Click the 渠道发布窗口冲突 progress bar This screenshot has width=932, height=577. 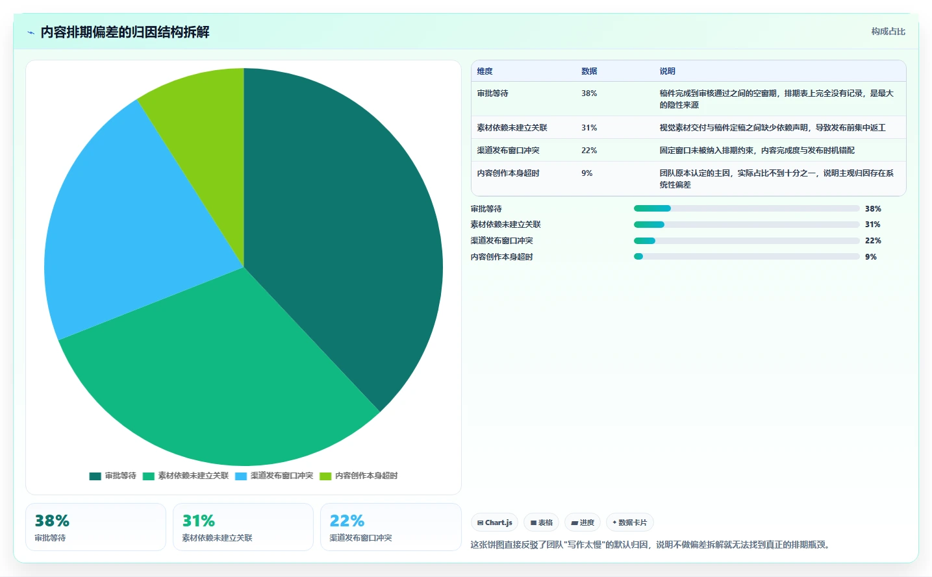point(747,241)
